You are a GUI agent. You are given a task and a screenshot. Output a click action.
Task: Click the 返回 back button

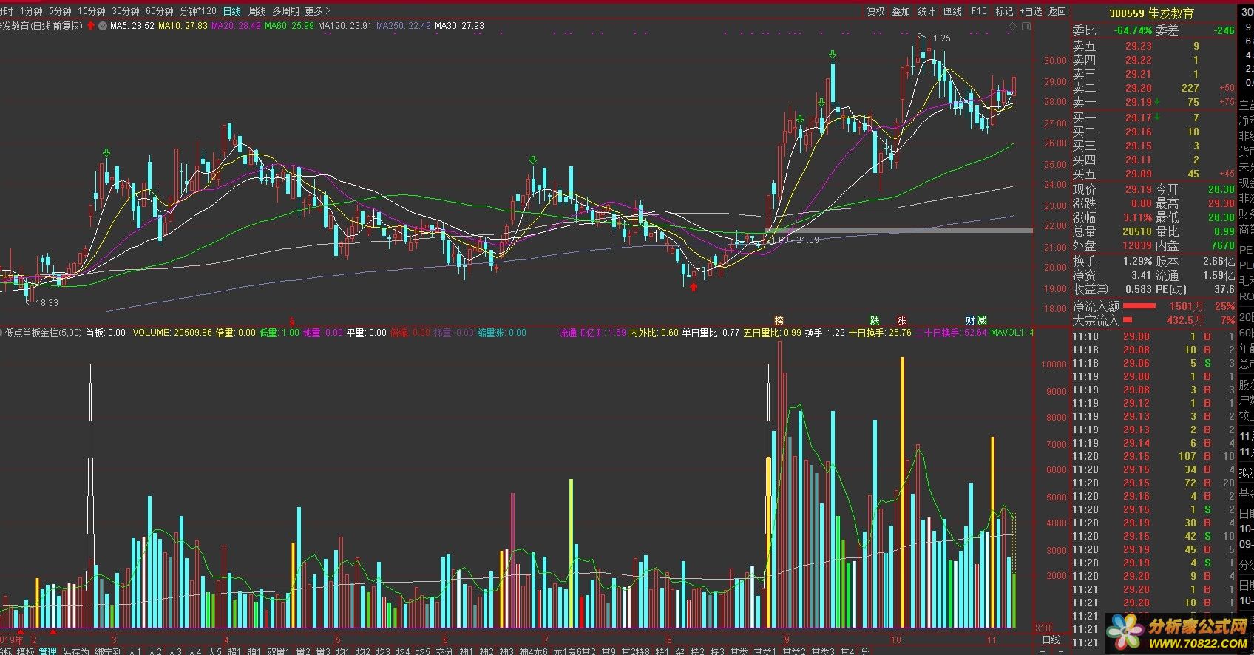point(1057,11)
